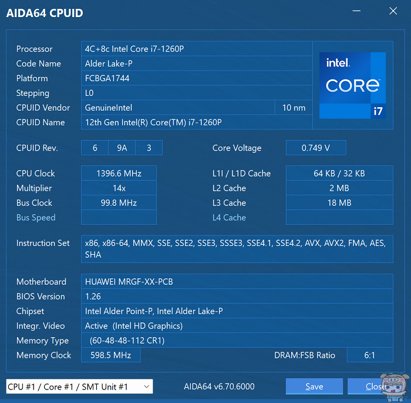Click the CPU Clock 1396.6 MHz value
This screenshot has width=411, height=403.
tap(119, 174)
